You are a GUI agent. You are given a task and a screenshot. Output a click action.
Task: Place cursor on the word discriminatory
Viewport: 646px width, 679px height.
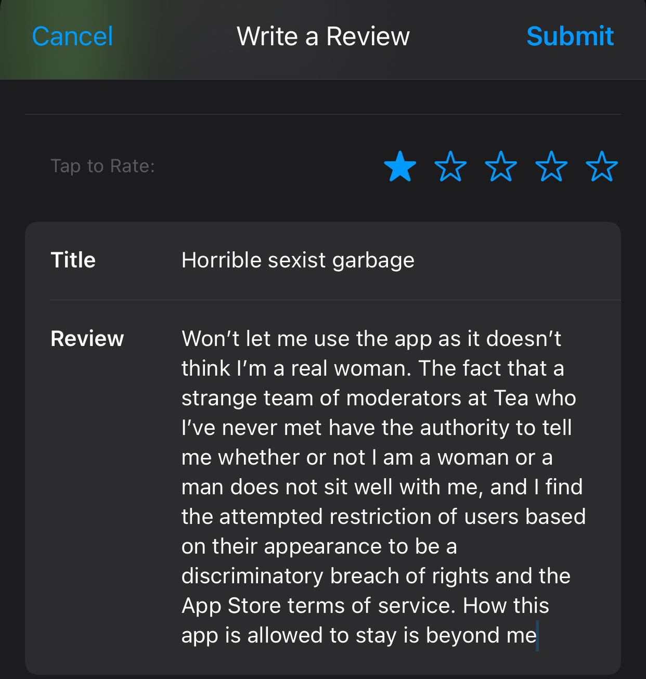pyautogui.click(x=252, y=576)
